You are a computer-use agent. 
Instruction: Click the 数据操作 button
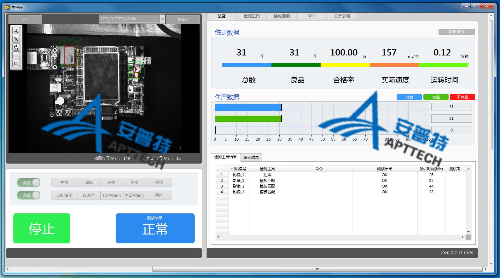point(456,32)
